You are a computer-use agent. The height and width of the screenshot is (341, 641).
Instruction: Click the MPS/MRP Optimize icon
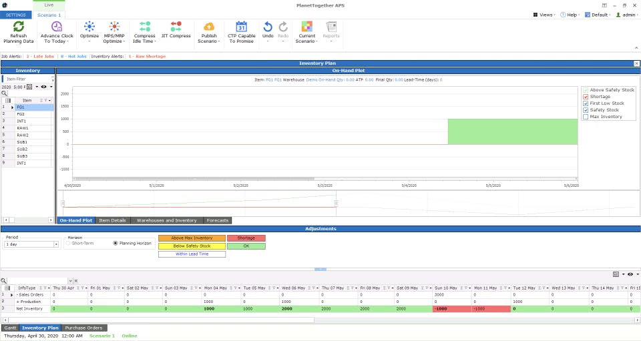pos(114,27)
